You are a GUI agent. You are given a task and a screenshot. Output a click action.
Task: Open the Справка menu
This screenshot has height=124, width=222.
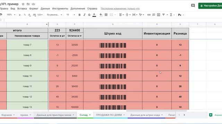[92, 9]
